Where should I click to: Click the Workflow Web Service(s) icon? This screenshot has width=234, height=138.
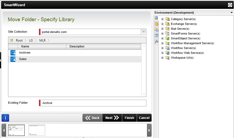[167, 53]
